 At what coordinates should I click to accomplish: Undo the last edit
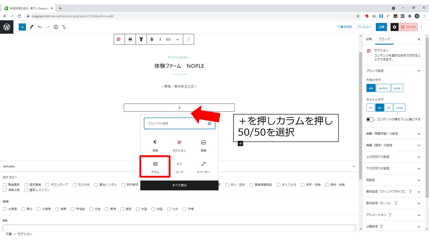point(40,27)
